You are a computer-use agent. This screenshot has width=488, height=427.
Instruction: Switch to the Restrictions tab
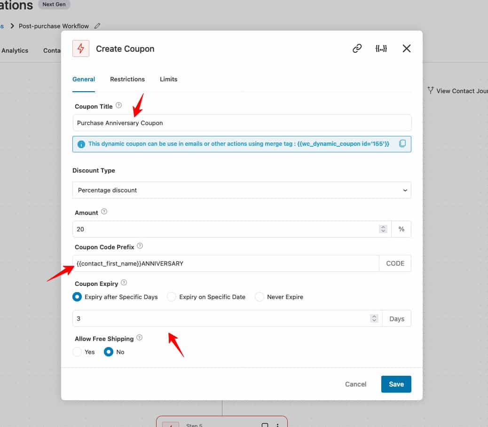click(127, 79)
